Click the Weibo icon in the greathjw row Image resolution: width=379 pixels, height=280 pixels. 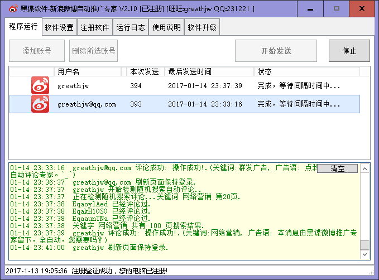[x=40, y=85]
